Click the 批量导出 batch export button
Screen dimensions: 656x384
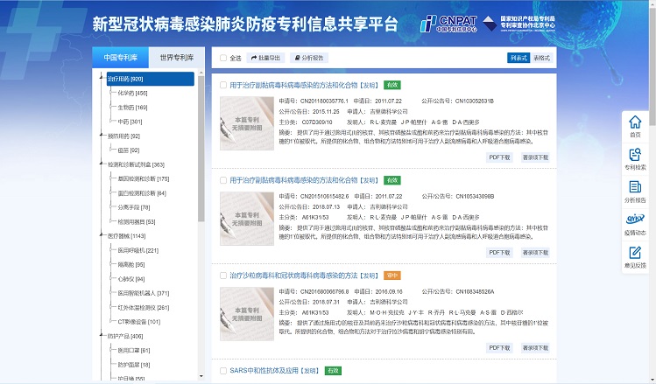click(266, 58)
